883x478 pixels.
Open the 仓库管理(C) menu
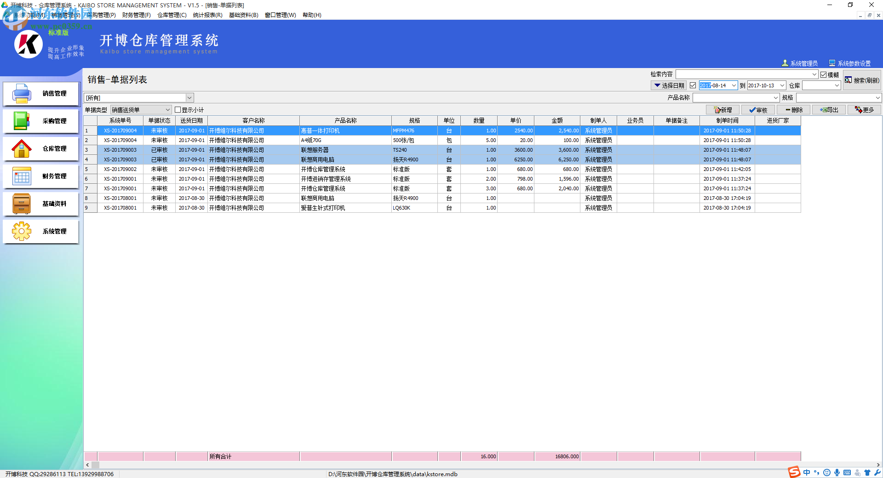172,15
